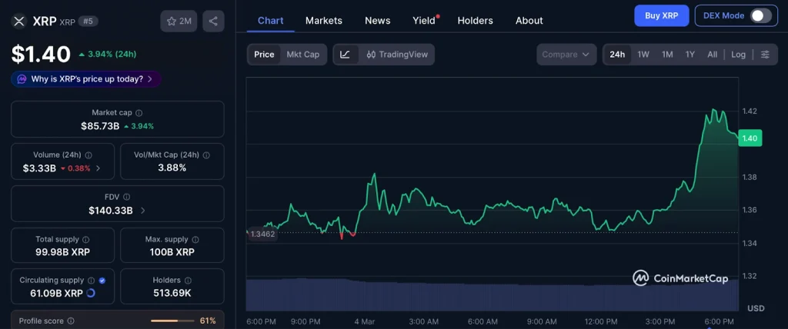Click the 100B XRP max supply value

coord(172,252)
